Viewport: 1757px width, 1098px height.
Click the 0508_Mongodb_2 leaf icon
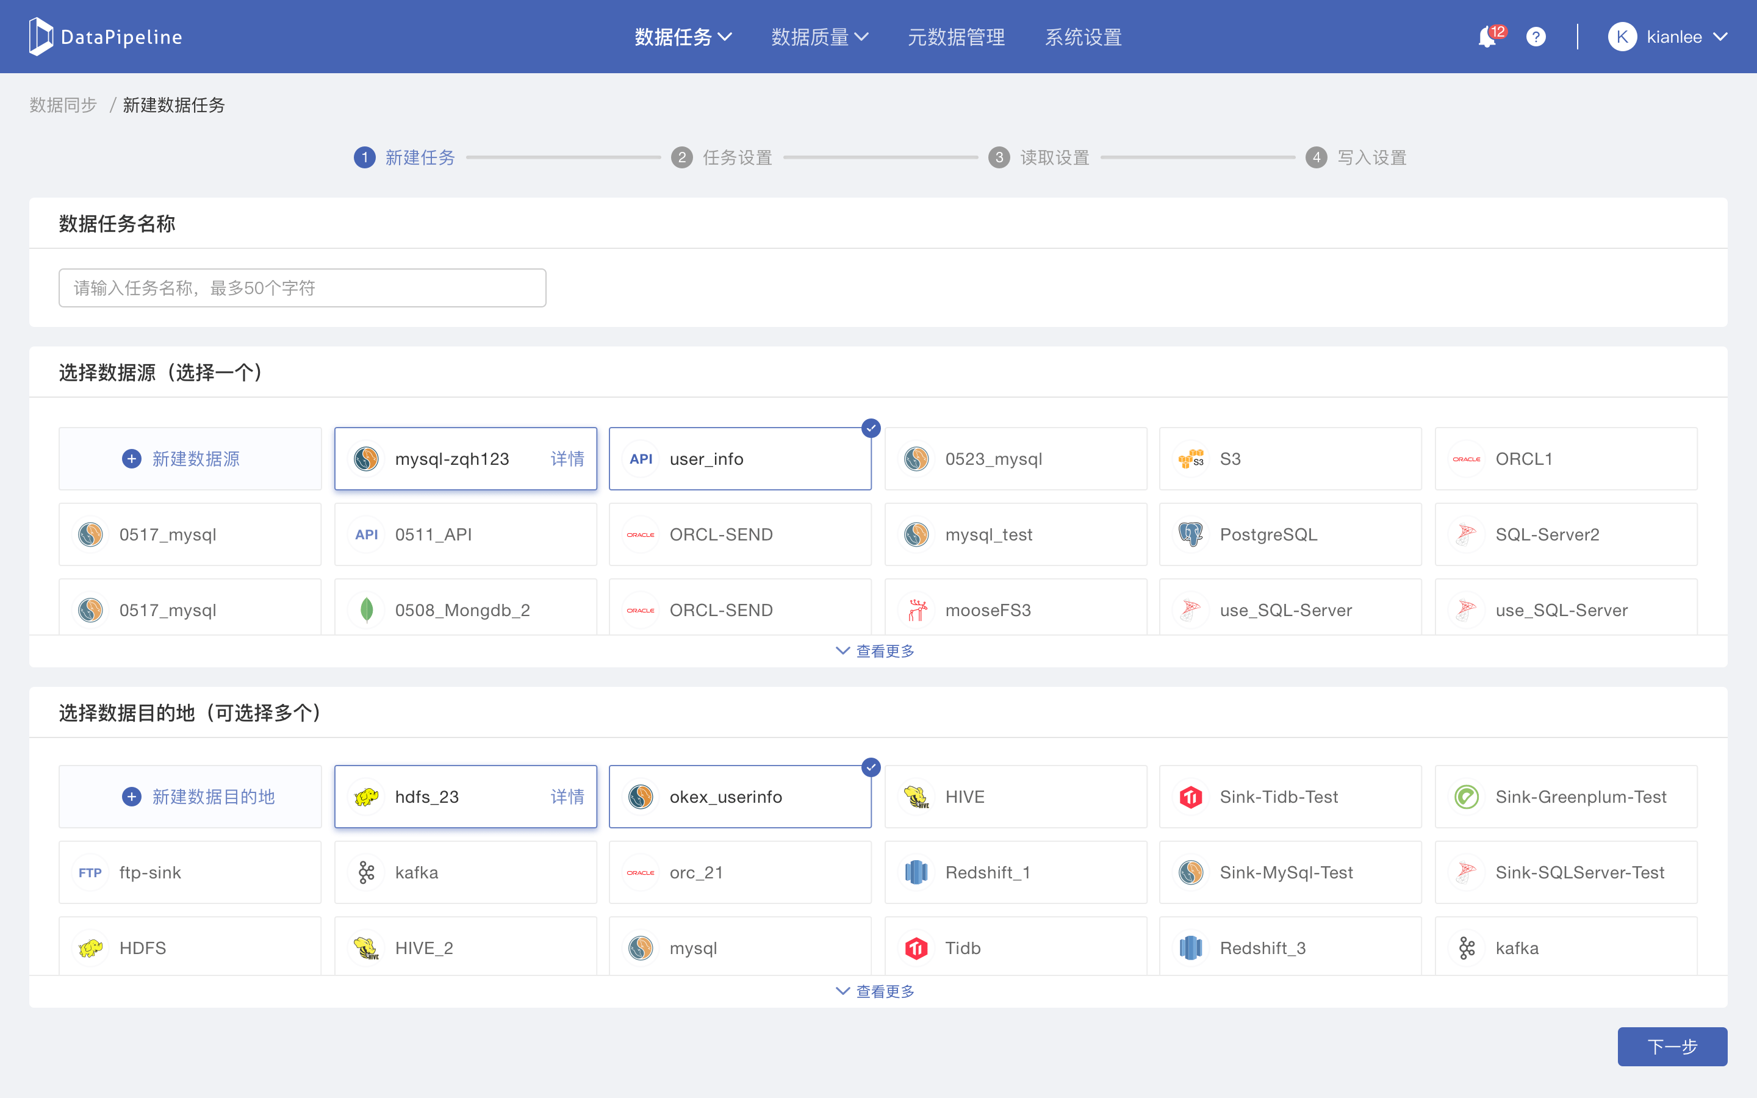[x=367, y=610]
